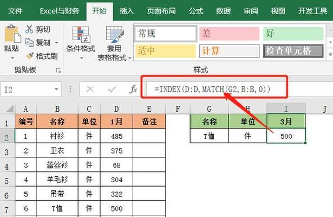Apply the 常规 Normal cell style

coord(166,34)
